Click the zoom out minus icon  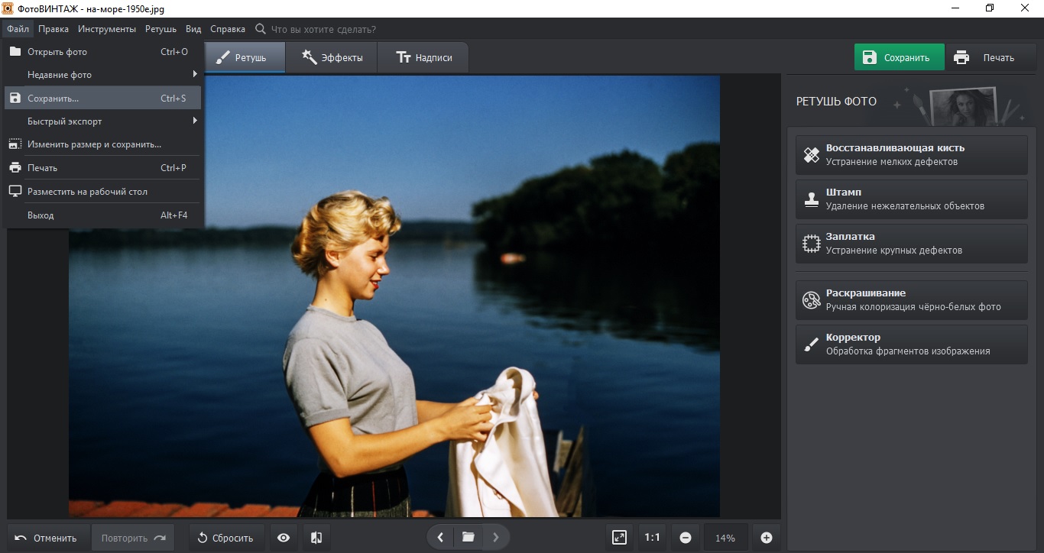coord(686,538)
